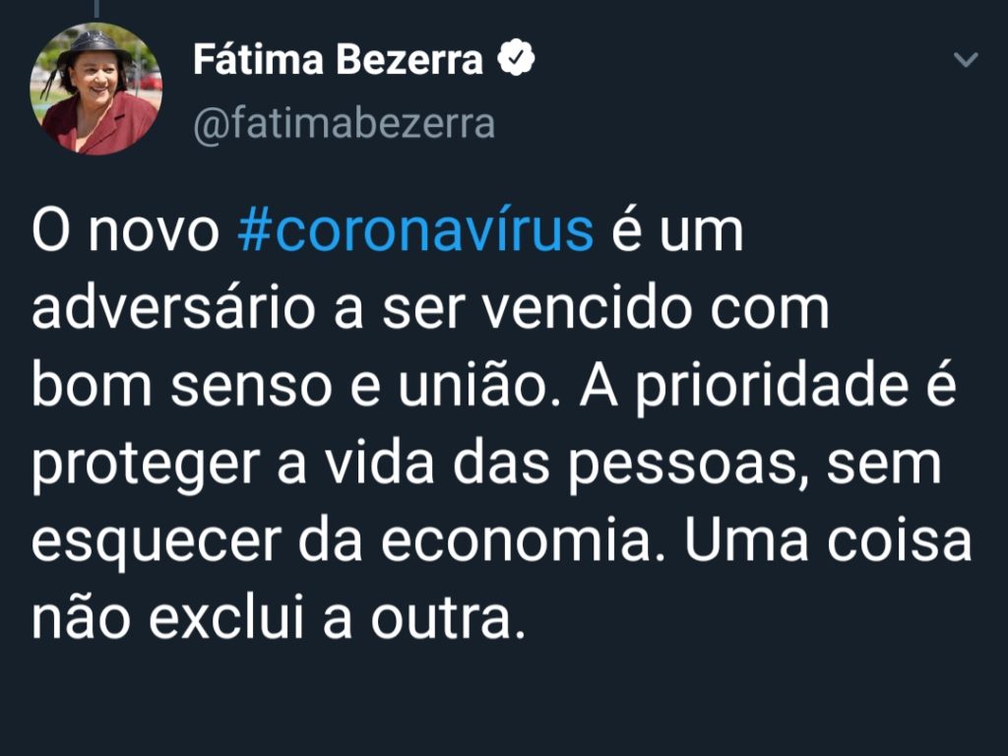Click the words "Uma coisa"
The width and height of the screenshot is (1008, 756).
tap(828, 540)
